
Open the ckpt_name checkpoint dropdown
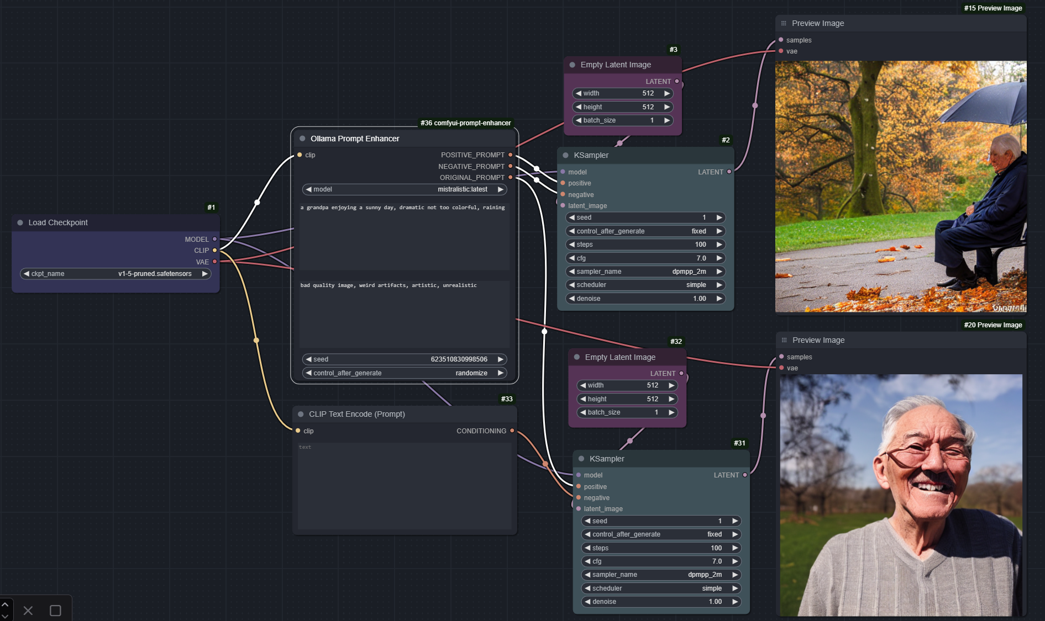tap(115, 274)
